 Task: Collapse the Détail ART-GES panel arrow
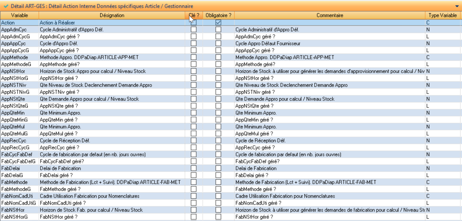[x=457, y=6]
